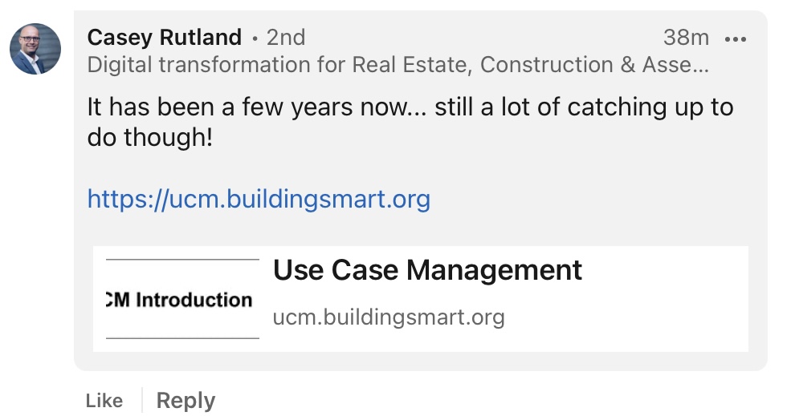Screen dimensions: 787x416
Task: Click the gray ucm.buildingsmart.org domain in preview card
Action: (389, 317)
